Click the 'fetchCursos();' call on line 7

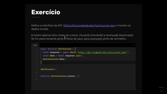(49, 69)
